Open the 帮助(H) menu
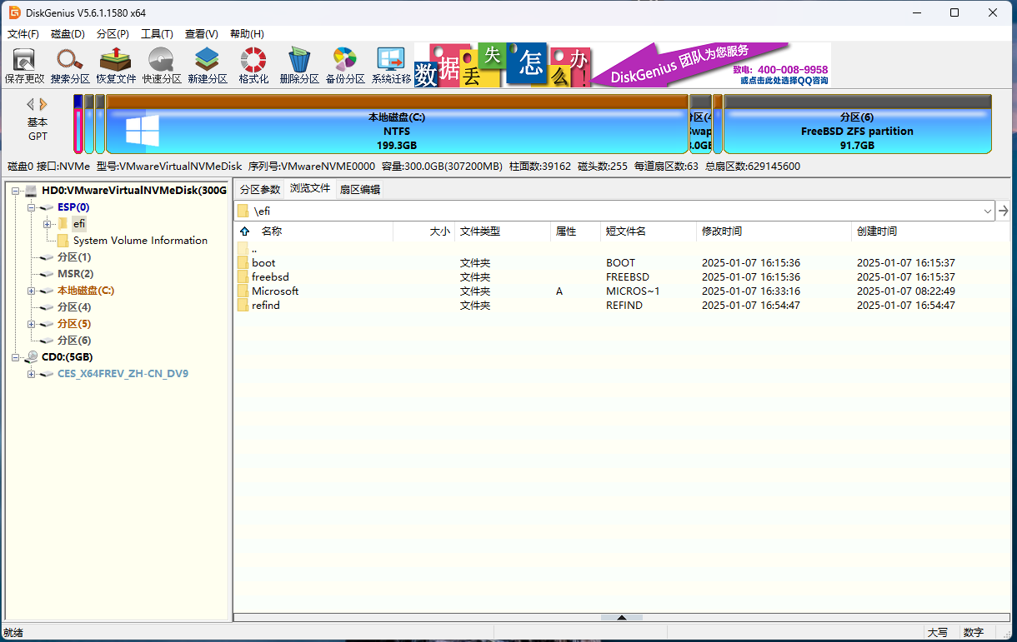 (x=247, y=34)
